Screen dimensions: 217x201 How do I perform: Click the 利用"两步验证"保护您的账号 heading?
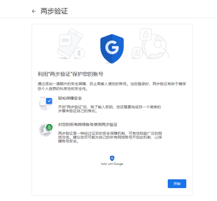pos(71,74)
